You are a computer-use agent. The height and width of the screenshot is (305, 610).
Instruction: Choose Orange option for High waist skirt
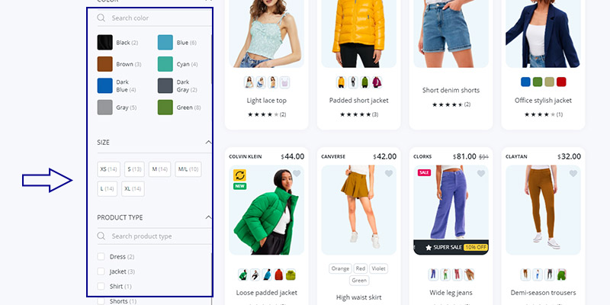(340, 268)
